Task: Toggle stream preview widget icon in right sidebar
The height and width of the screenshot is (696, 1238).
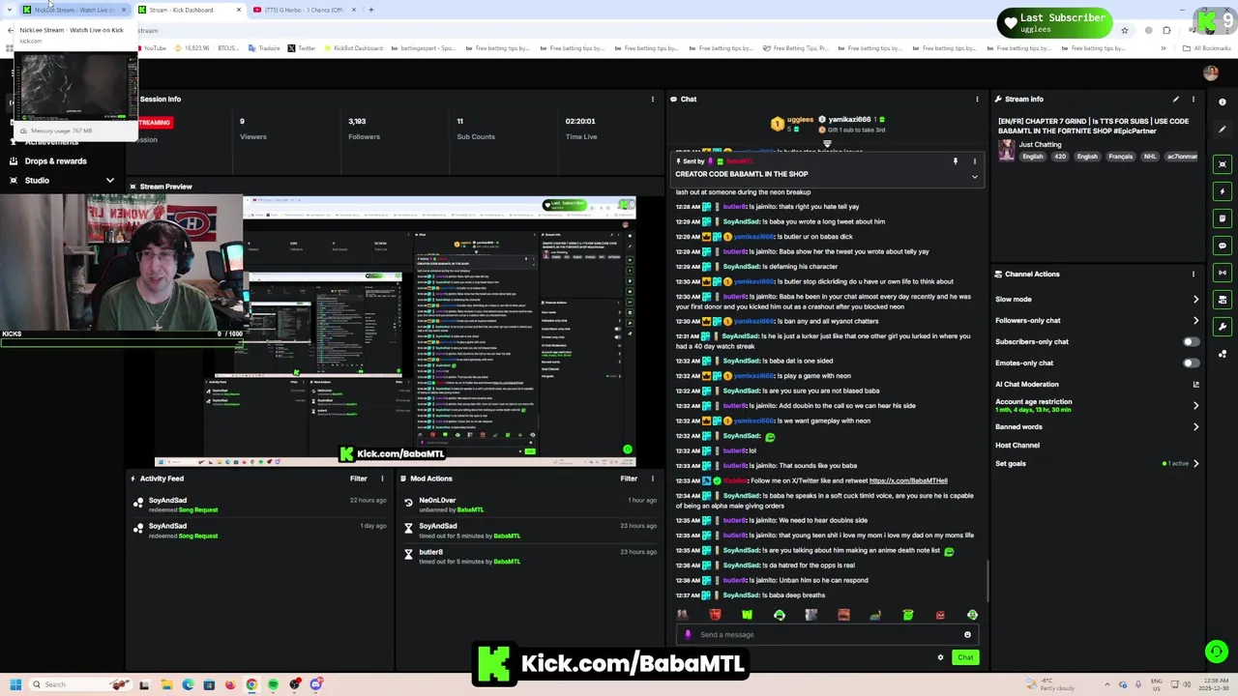Action: click(1223, 164)
